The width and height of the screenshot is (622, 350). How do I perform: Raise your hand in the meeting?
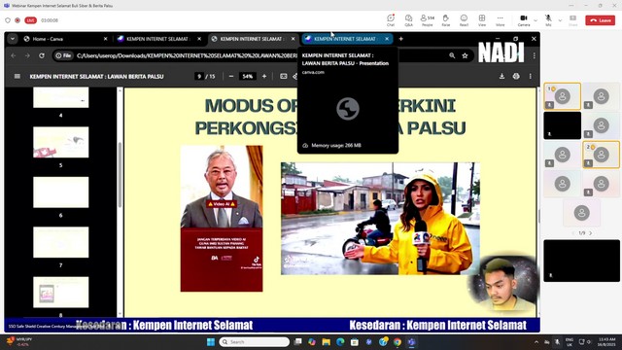(446, 19)
